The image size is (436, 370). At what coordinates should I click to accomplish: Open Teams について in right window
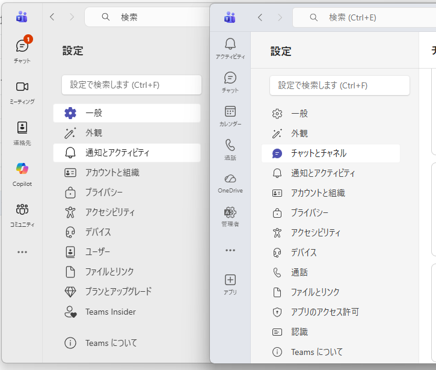coord(331,352)
